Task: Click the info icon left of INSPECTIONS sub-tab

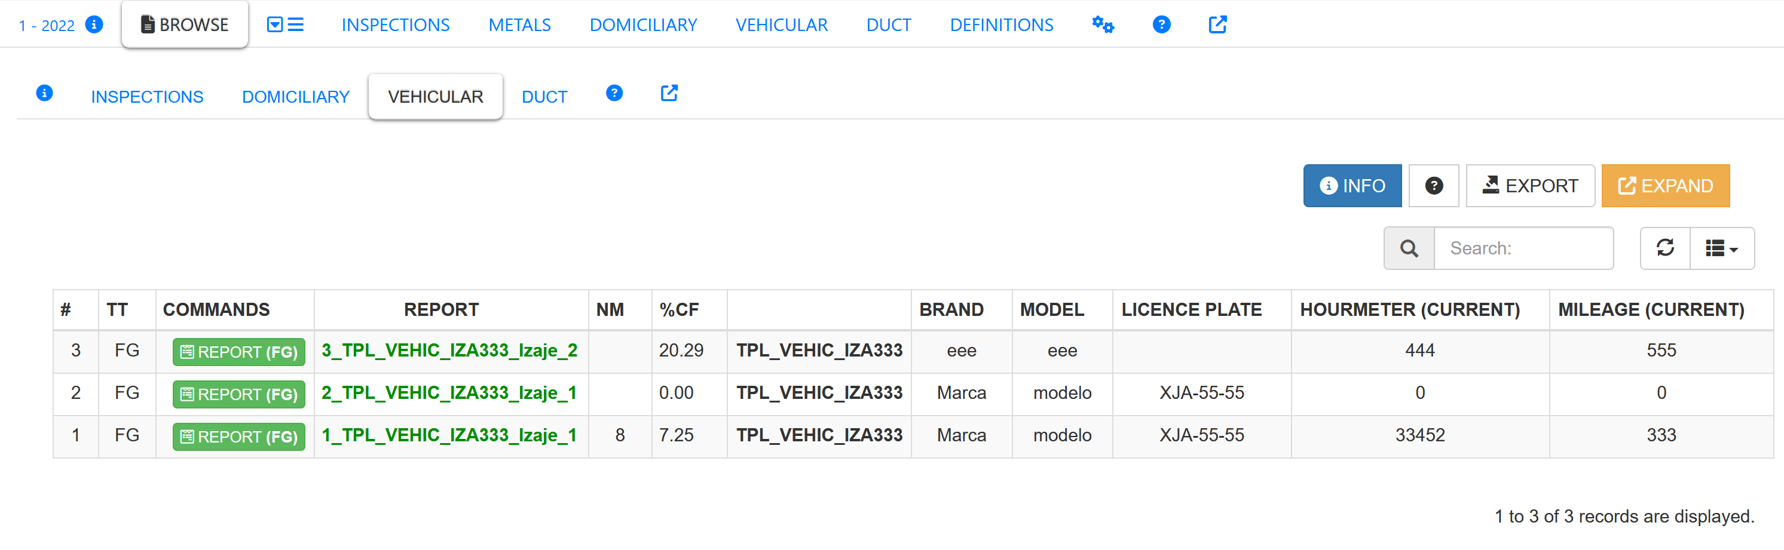Action: (44, 93)
